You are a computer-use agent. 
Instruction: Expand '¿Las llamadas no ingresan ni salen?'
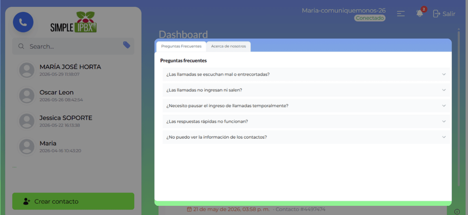(x=306, y=90)
